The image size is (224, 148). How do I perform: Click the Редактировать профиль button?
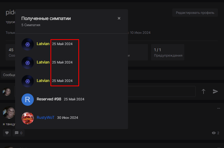point(195,13)
